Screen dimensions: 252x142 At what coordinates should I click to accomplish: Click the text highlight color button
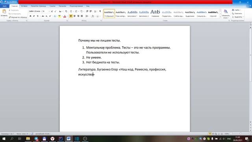[x=59, y=16]
